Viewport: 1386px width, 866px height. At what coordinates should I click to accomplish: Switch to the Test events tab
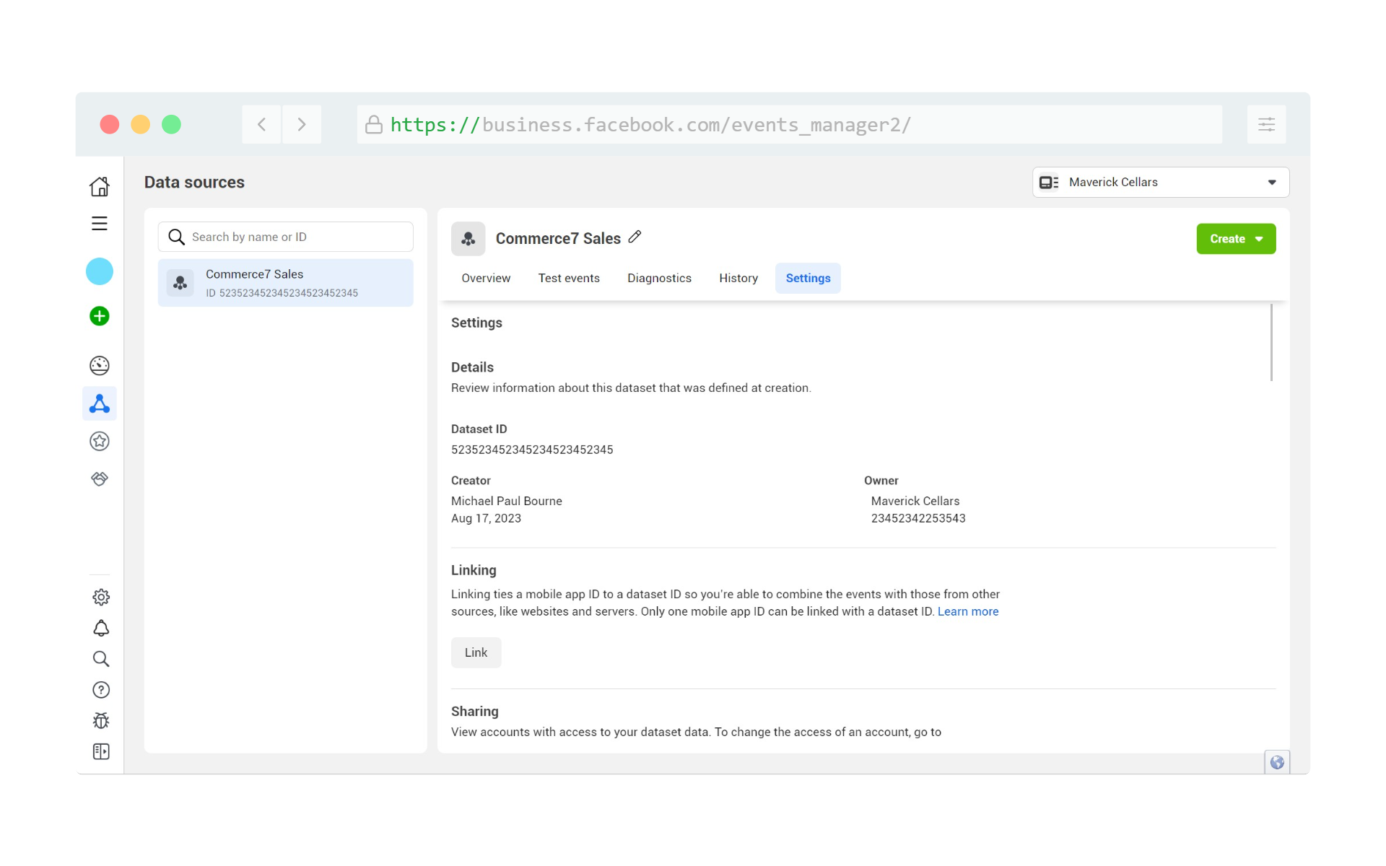coord(569,279)
